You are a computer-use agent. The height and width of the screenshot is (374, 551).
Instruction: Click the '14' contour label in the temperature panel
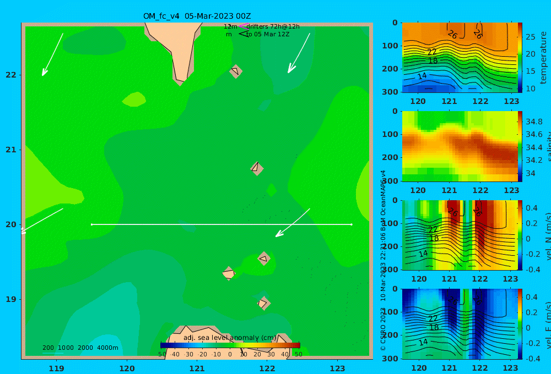[x=422, y=76]
